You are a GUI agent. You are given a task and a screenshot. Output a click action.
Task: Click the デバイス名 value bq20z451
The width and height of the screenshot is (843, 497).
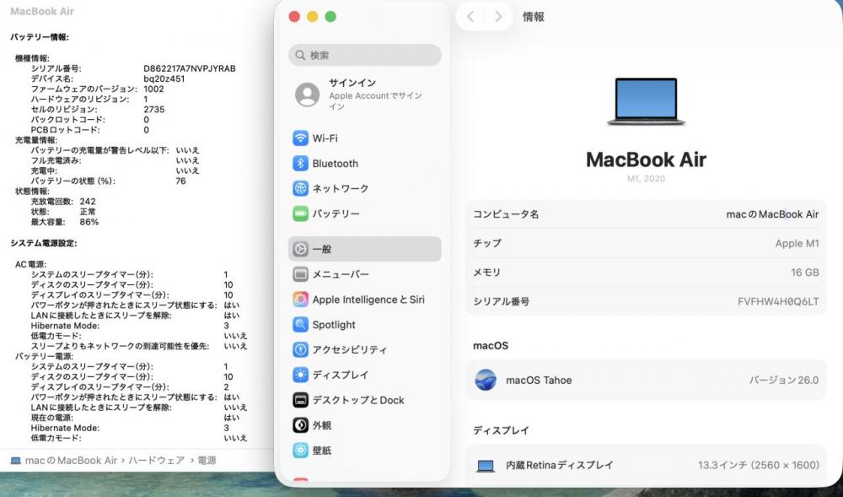(164, 78)
